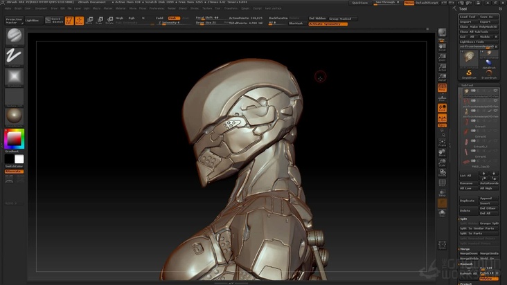Screen dimensions: 507x285
Task: Toggle the Mrgb channel button
Action: 119,19
